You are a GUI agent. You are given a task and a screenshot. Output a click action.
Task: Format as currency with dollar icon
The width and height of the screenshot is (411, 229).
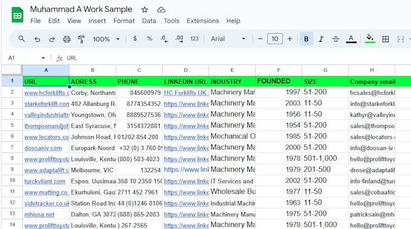[x=135, y=39]
